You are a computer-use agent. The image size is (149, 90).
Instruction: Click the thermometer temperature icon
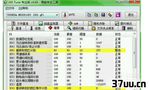point(65,15)
